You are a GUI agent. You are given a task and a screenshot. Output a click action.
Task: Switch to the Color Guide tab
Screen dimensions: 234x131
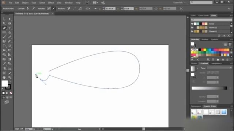203,15
